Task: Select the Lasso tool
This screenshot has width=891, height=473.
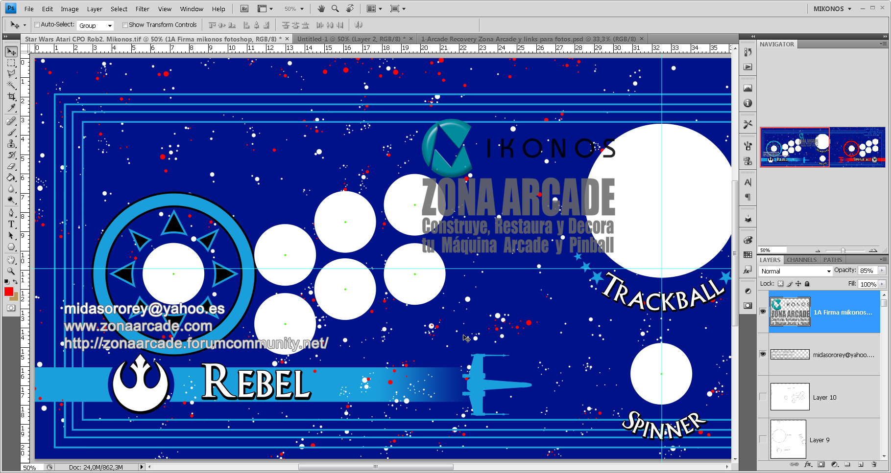Action: (x=11, y=74)
